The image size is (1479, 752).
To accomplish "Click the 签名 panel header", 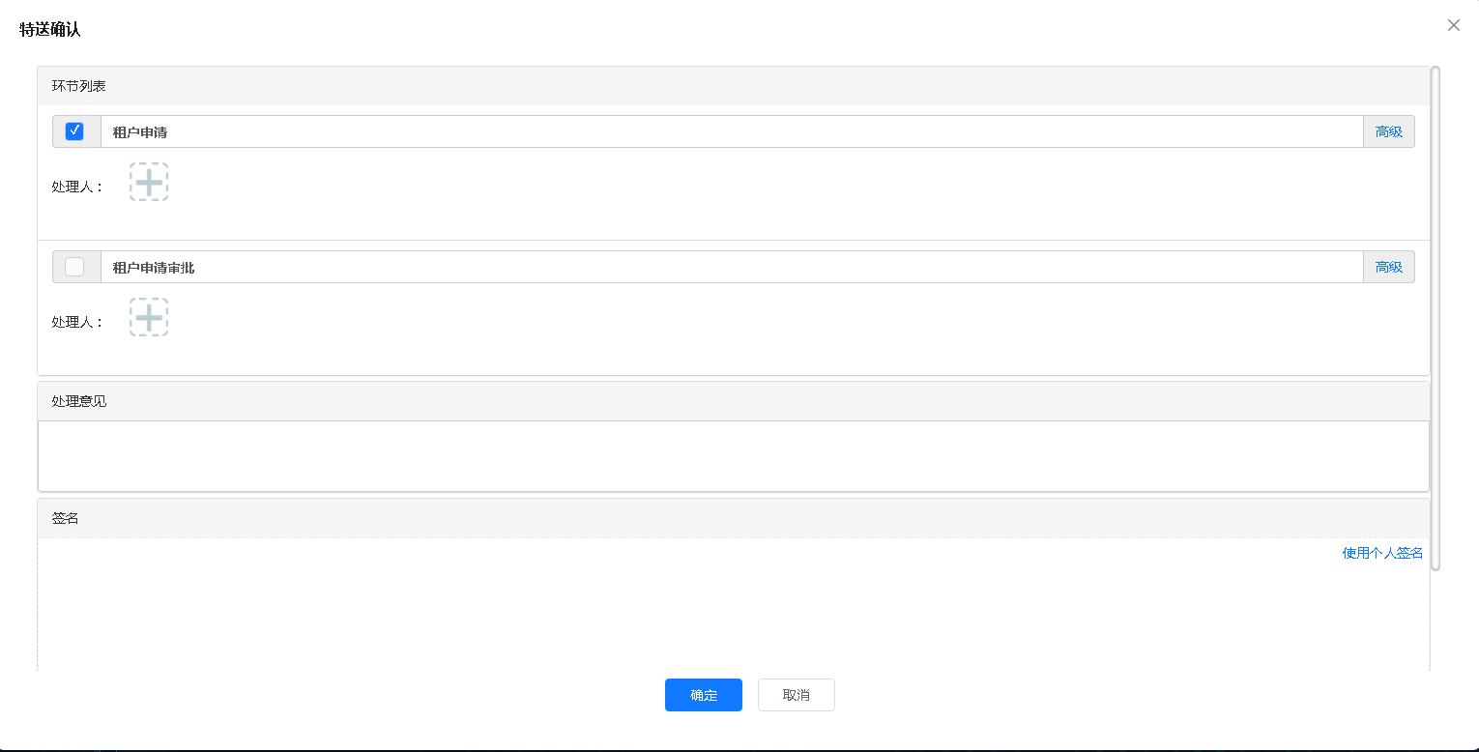I will [x=733, y=518].
